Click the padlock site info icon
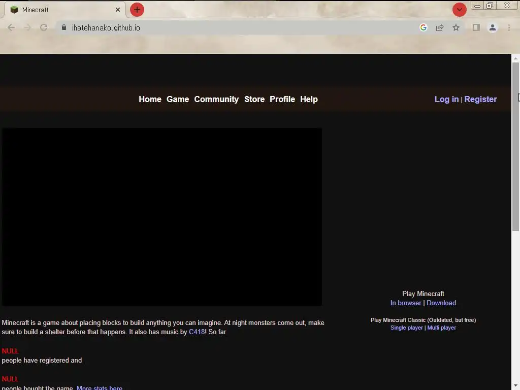 tap(64, 27)
